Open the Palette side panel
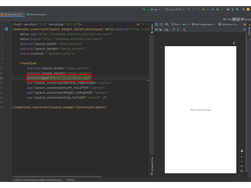 pyautogui.click(x=152, y=28)
